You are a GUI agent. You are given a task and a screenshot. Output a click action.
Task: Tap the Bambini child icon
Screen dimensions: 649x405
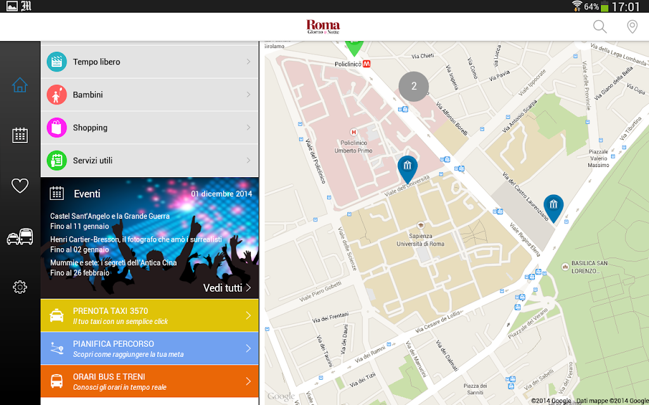coord(56,95)
